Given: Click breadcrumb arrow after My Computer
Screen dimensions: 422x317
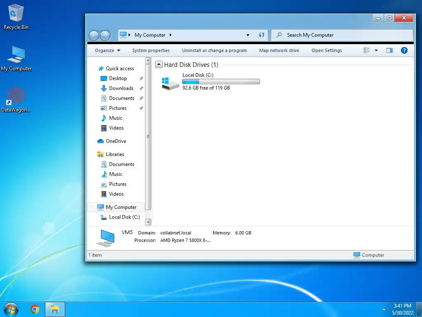Looking at the screenshot, I should coord(170,35).
